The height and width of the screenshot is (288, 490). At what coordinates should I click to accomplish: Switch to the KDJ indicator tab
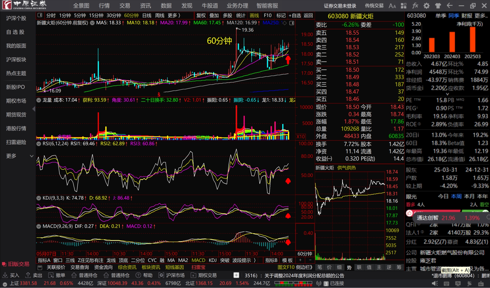point(213,260)
